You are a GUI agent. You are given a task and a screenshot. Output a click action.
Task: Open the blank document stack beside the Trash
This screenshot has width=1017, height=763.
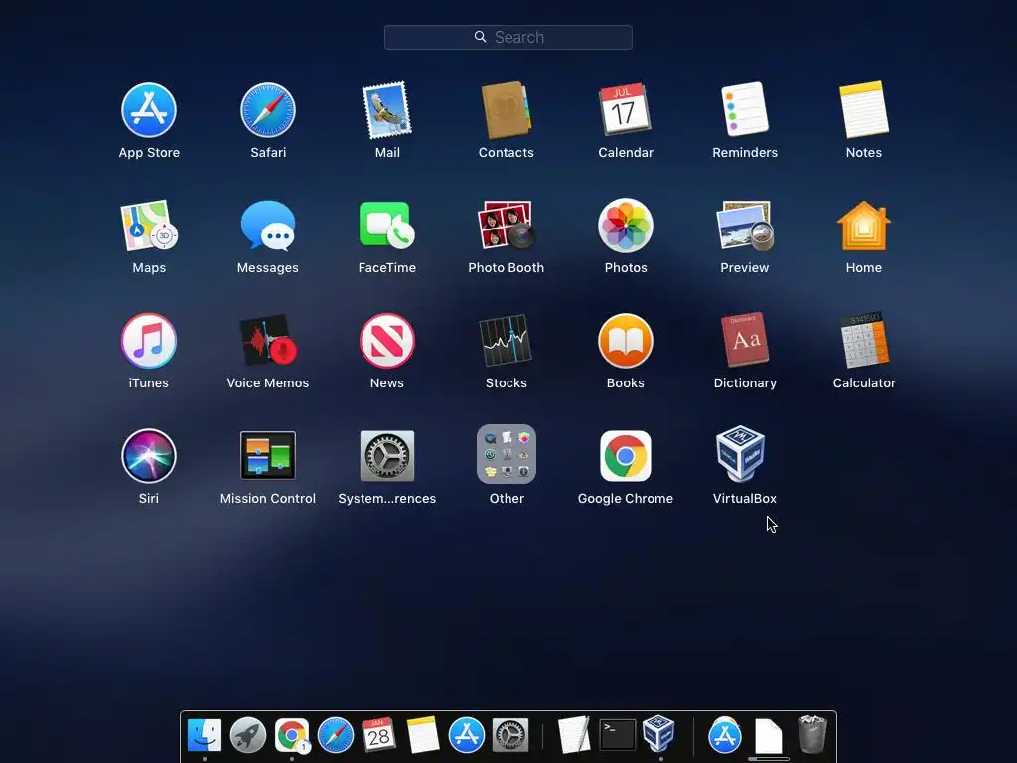[769, 735]
